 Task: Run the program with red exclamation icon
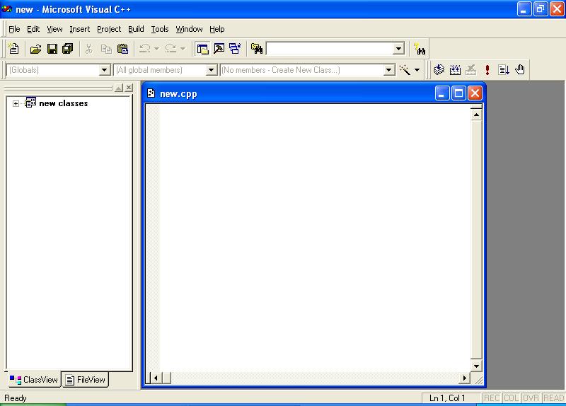[487, 69]
